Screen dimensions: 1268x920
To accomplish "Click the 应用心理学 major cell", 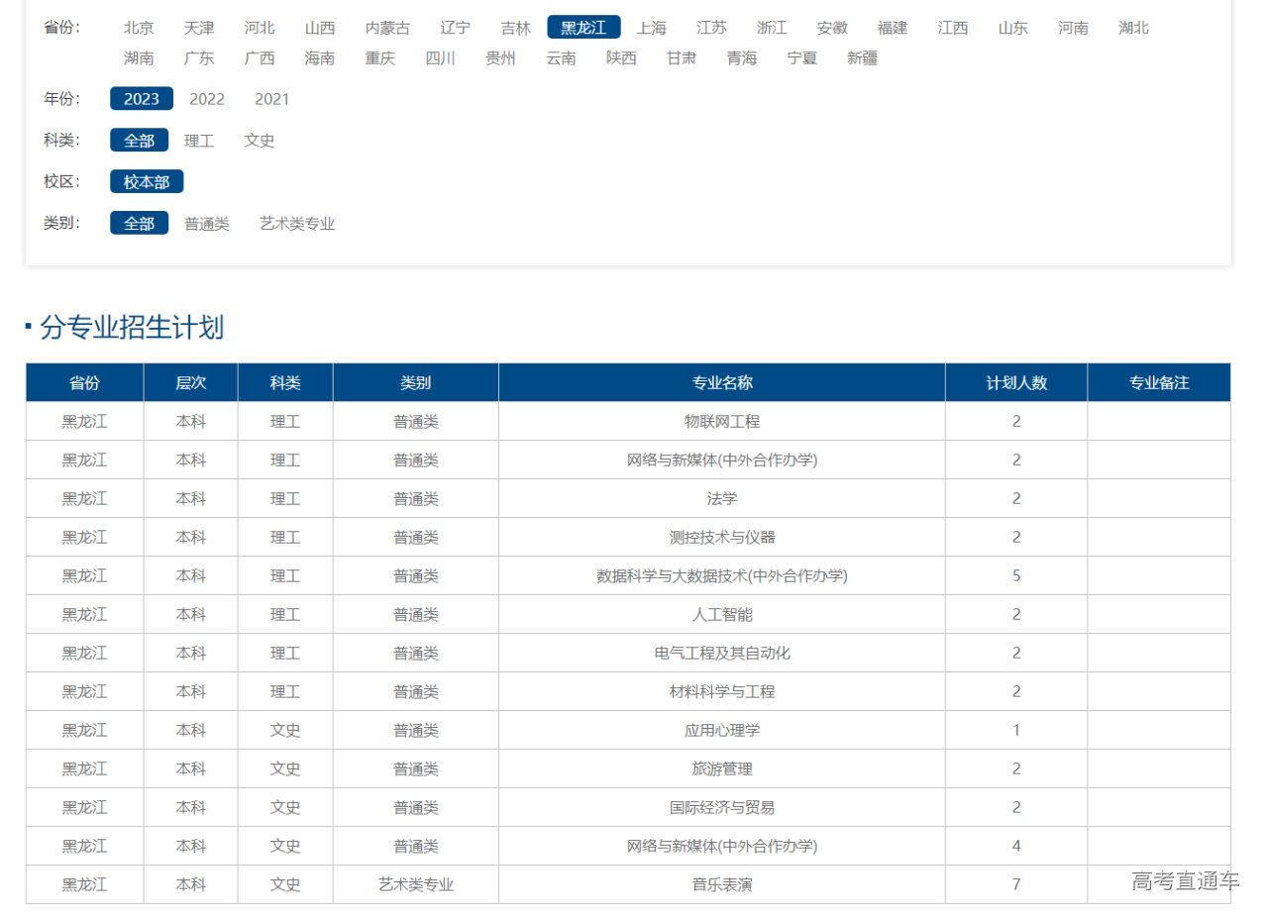I will [x=721, y=730].
